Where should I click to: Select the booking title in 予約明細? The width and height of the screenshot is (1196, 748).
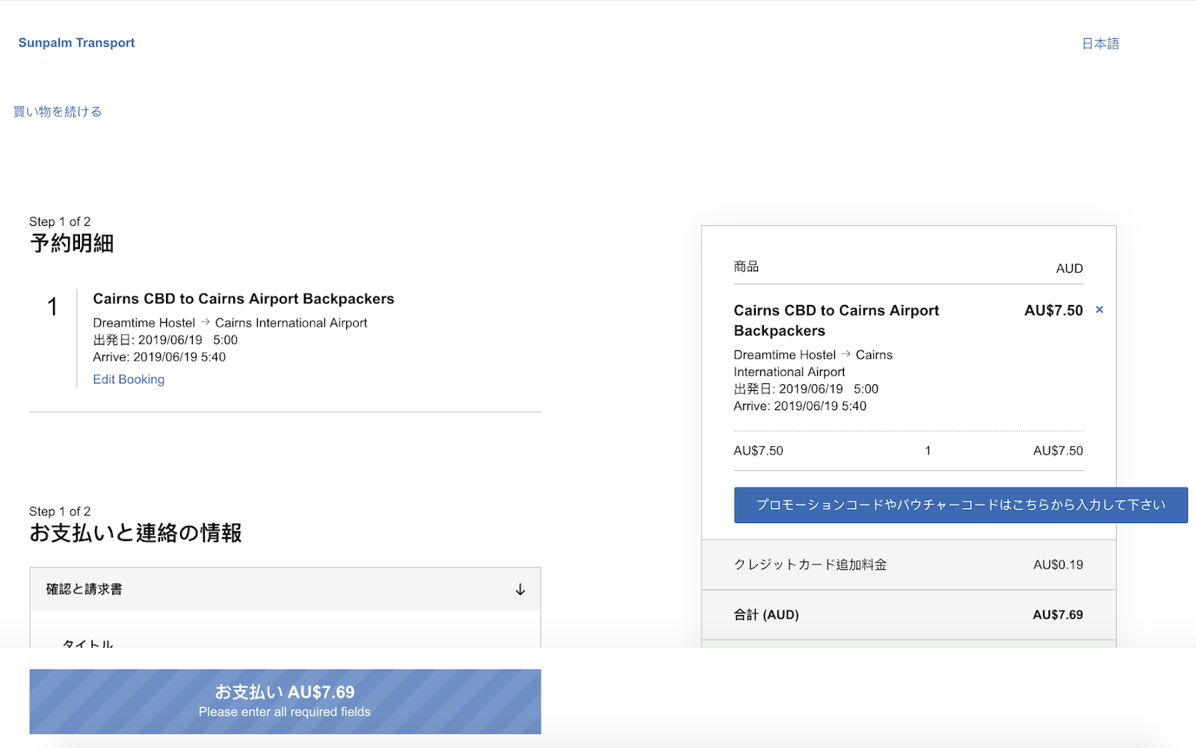(x=243, y=299)
